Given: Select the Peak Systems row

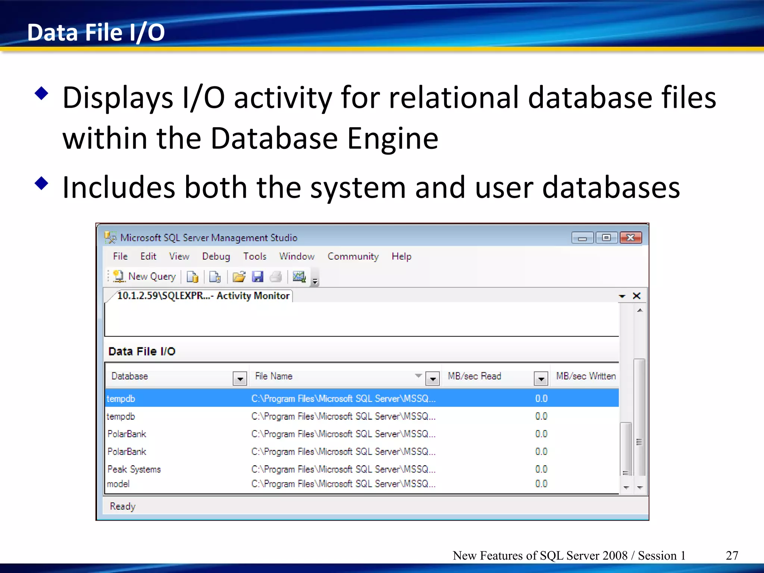Looking at the screenshot, I should [362, 469].
